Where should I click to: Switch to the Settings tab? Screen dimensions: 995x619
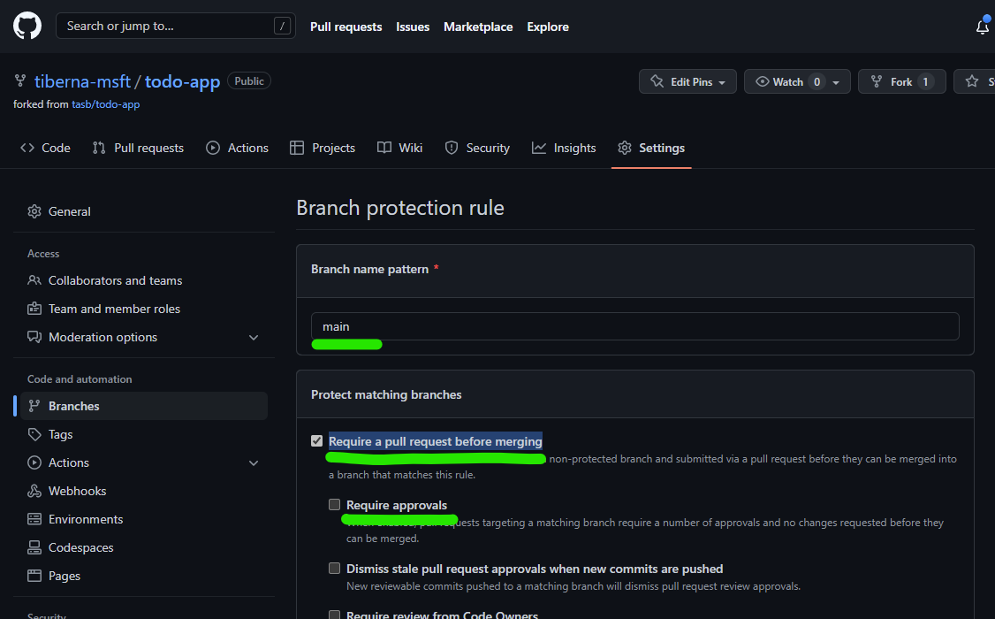tap(661, 148)
